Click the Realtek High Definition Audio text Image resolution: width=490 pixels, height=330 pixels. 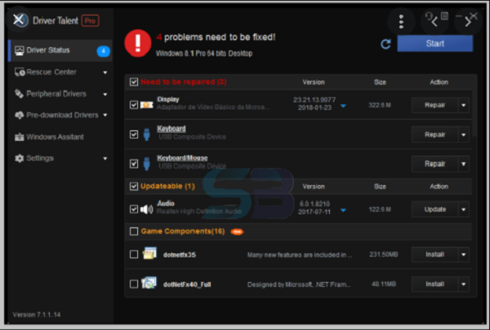click(x=199, y=212)
